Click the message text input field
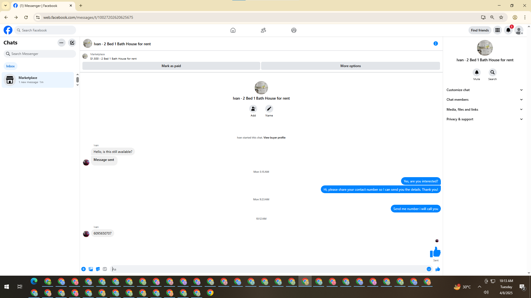Viewport: 531px width, 298px height. 265,269
